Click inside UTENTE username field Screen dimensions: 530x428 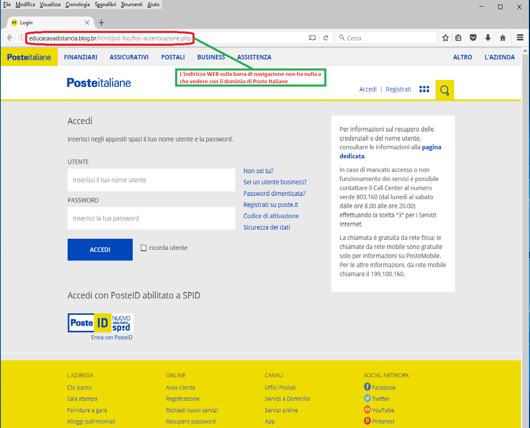[151, 180]
